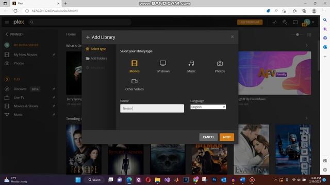Open the user account avatar menu
Image resolution: width=330 pixels, height=185 pixels.
(x=308, y=22)
